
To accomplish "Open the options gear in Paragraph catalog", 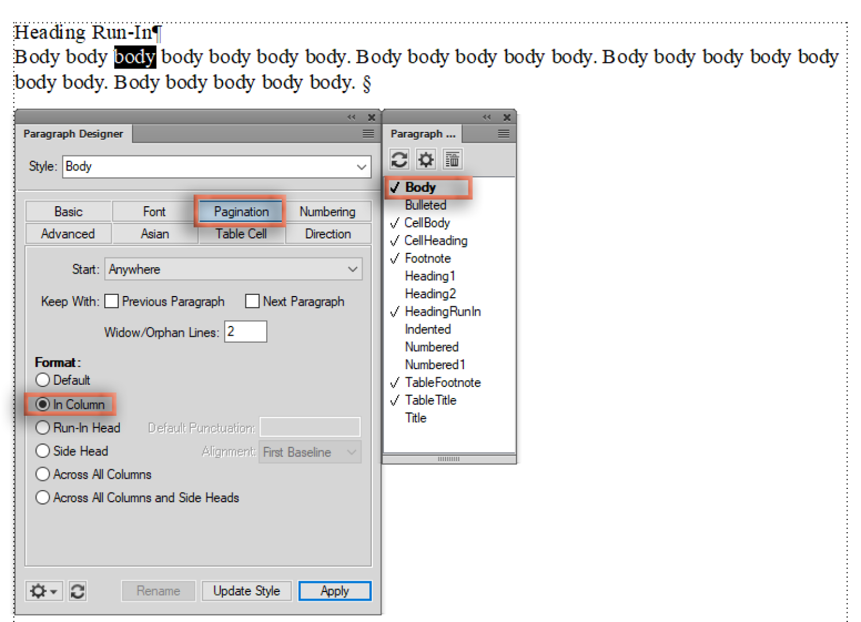I will (426, 160).
